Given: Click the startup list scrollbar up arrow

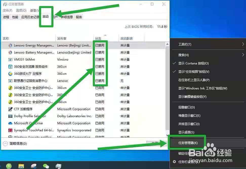Looking at the screenshot, I should click(x=167, y=44).
